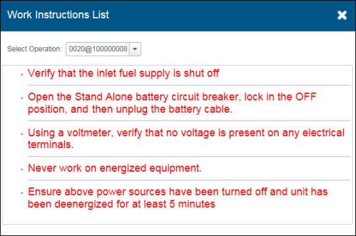Click the empty area below the last instruction
Viewport: 356px width, 236px height.
(177, 217)
